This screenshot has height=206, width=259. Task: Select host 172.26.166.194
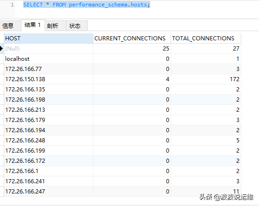click(48, 130)
